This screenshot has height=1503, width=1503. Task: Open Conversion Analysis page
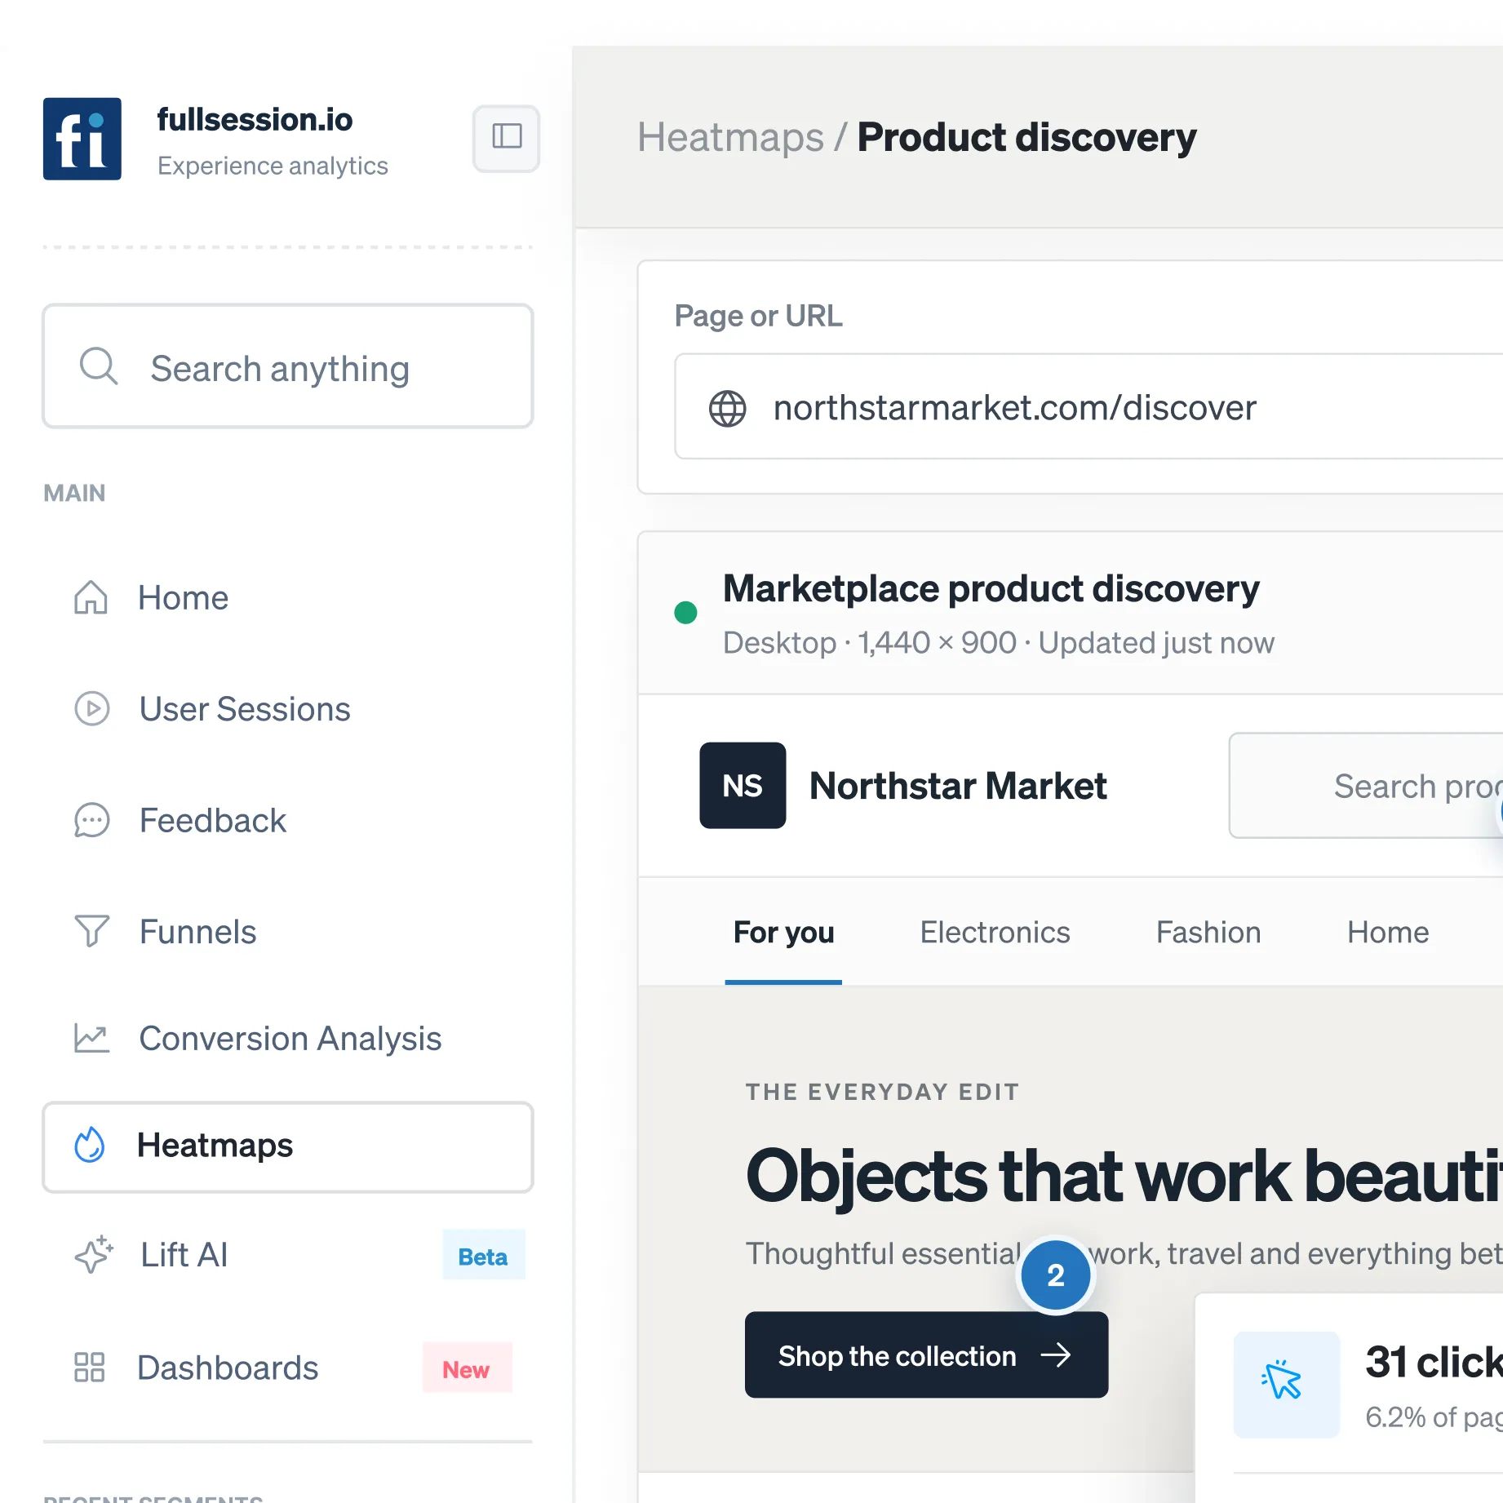287,1039
